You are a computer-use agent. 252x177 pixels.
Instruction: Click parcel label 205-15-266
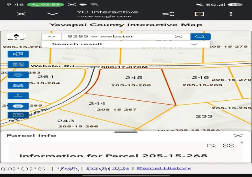78,126
